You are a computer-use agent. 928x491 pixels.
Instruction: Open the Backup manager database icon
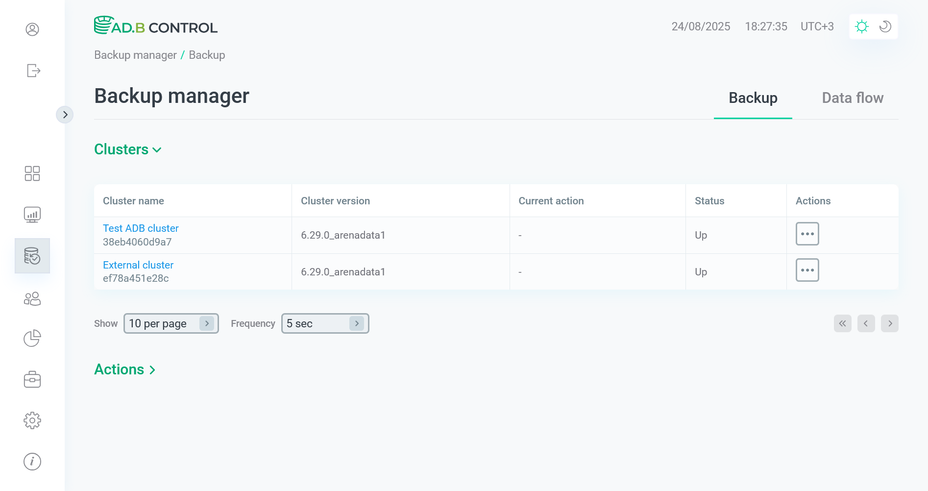(x=32, y=255)
